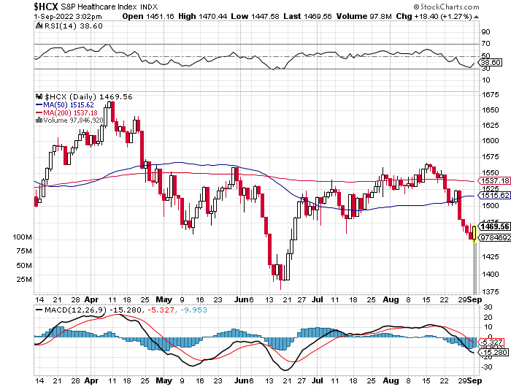The image size is (511, 387).
Task: Click the blue 1515.62 MA(50) value tag
Action: (x=493, y=195)
